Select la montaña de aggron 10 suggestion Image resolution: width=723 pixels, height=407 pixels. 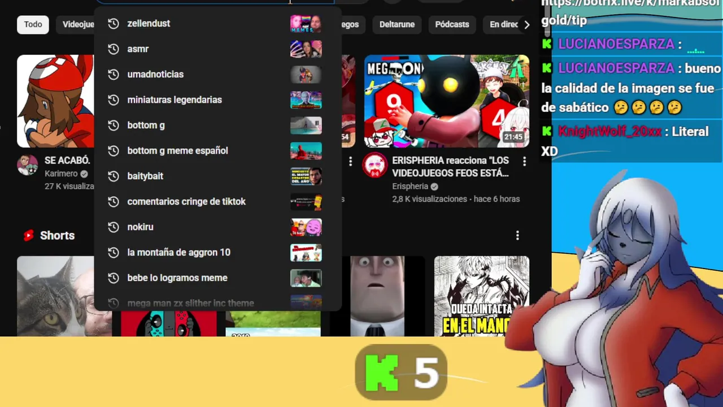(x=217, y=252)
